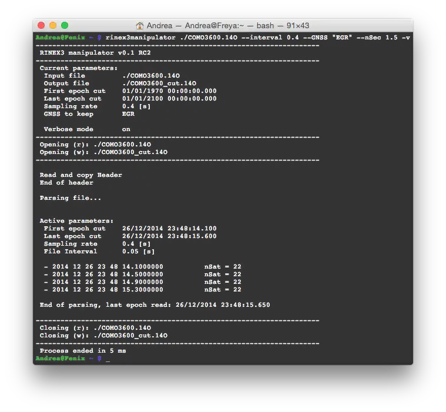Click the '--nSec 1.5' argument
The width and height of the screenshot is (446, 412).
coord(377,38)
